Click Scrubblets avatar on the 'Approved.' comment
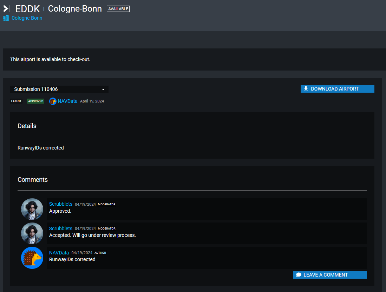 (32, 209)
